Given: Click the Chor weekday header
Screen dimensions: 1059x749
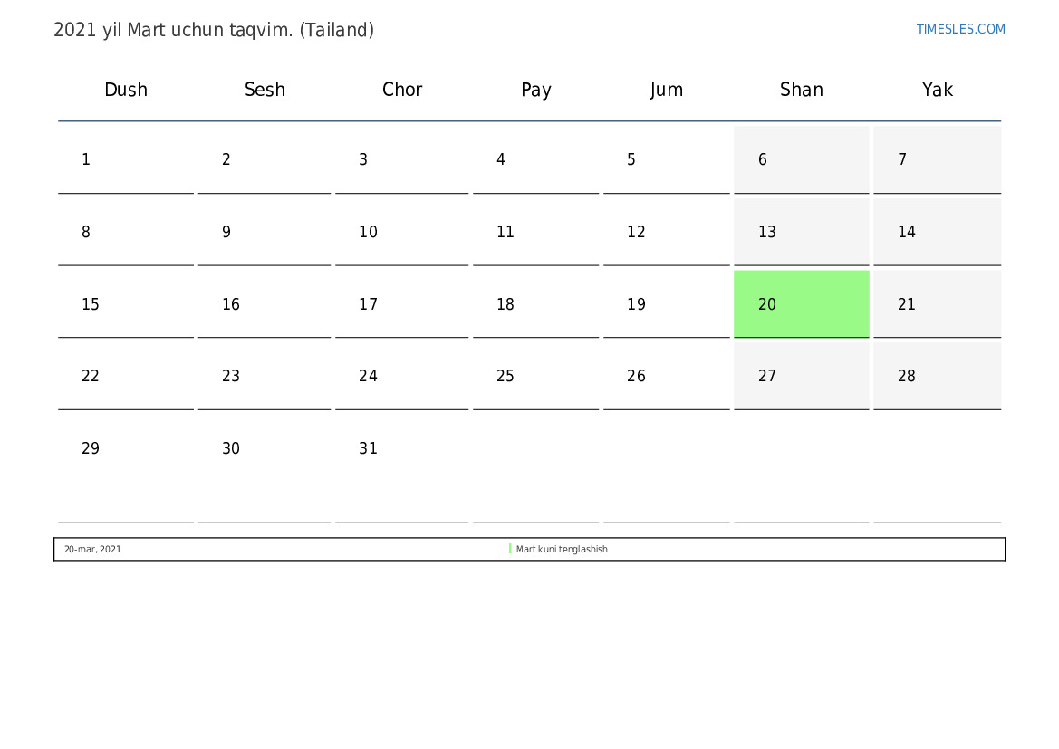Looking at the screenshot, I should (402, 90).
